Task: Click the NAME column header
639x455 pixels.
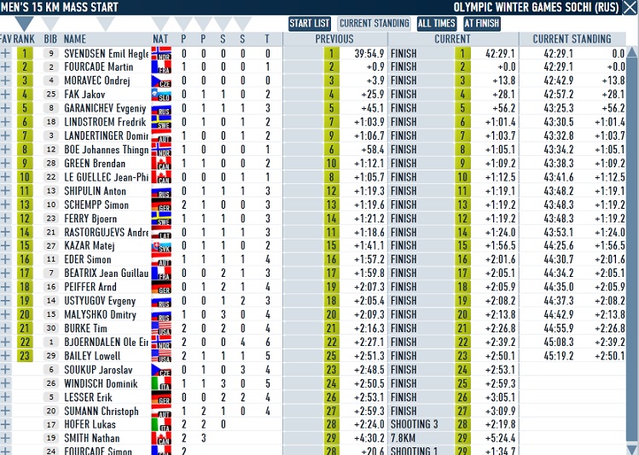Action: pos(75,39)
